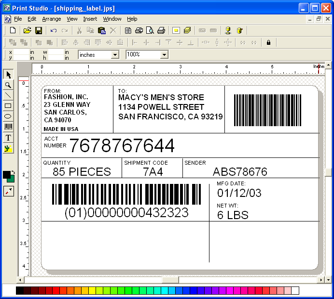Pick the eyedropper color tool

[x=9, y=191]
